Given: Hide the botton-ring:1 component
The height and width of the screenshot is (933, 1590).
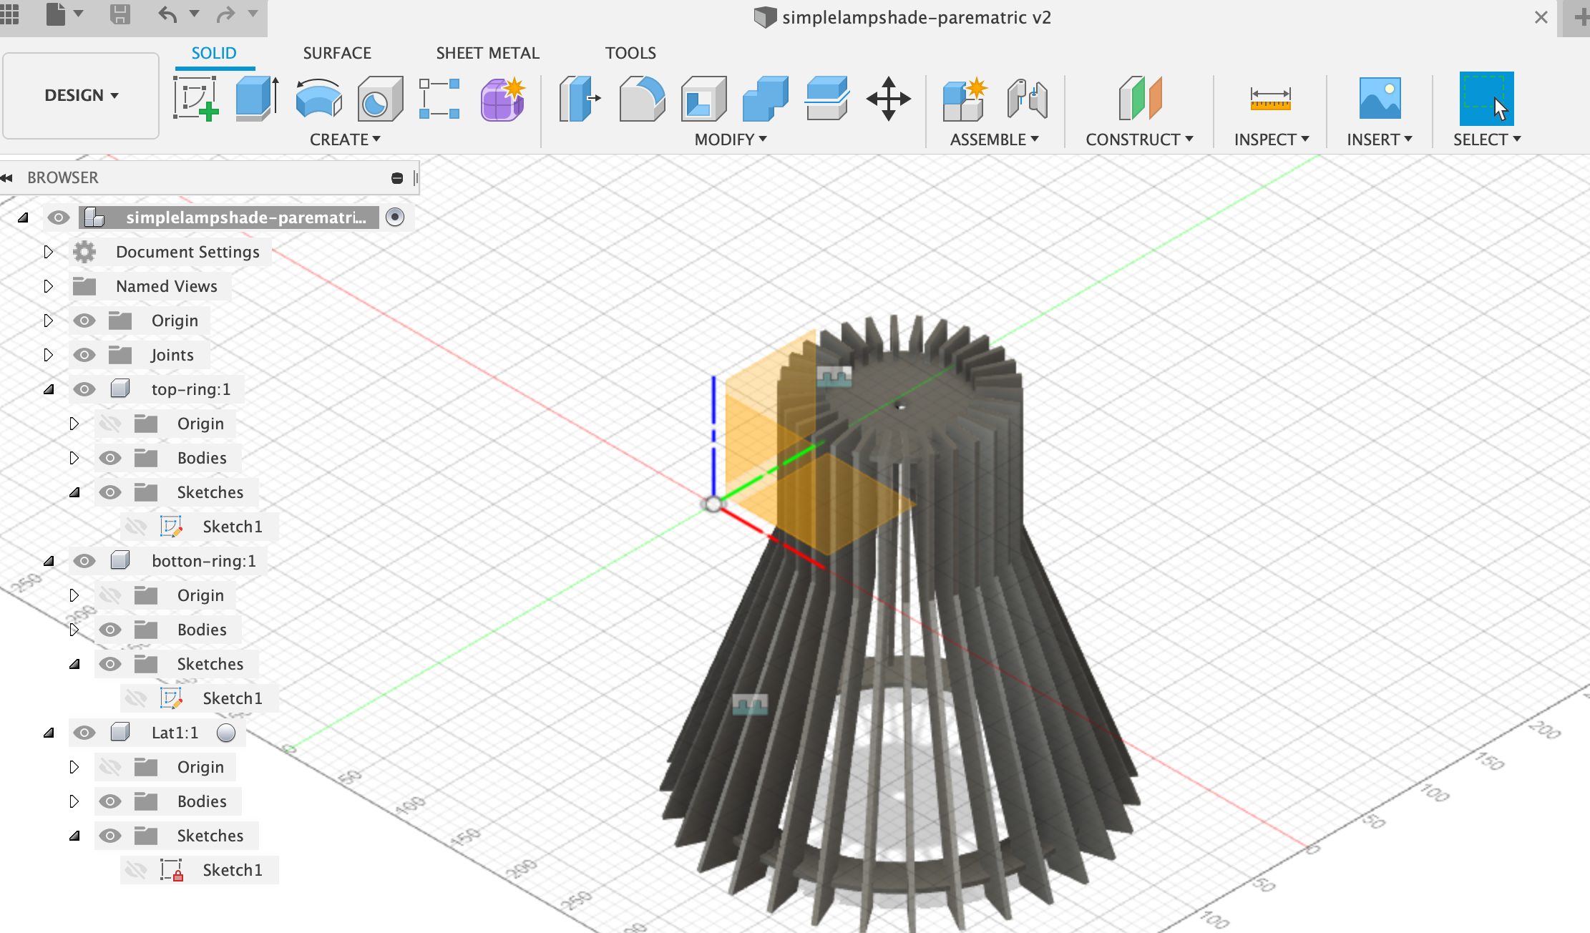Looking at the screenshot, I should pos(84,561).
